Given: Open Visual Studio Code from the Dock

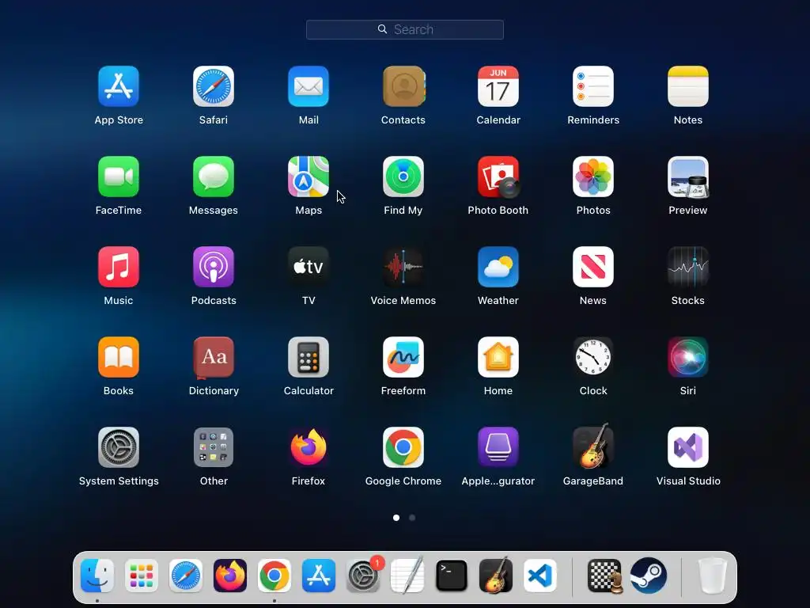Looking at the screenshot, I should (x=540, y=576).
